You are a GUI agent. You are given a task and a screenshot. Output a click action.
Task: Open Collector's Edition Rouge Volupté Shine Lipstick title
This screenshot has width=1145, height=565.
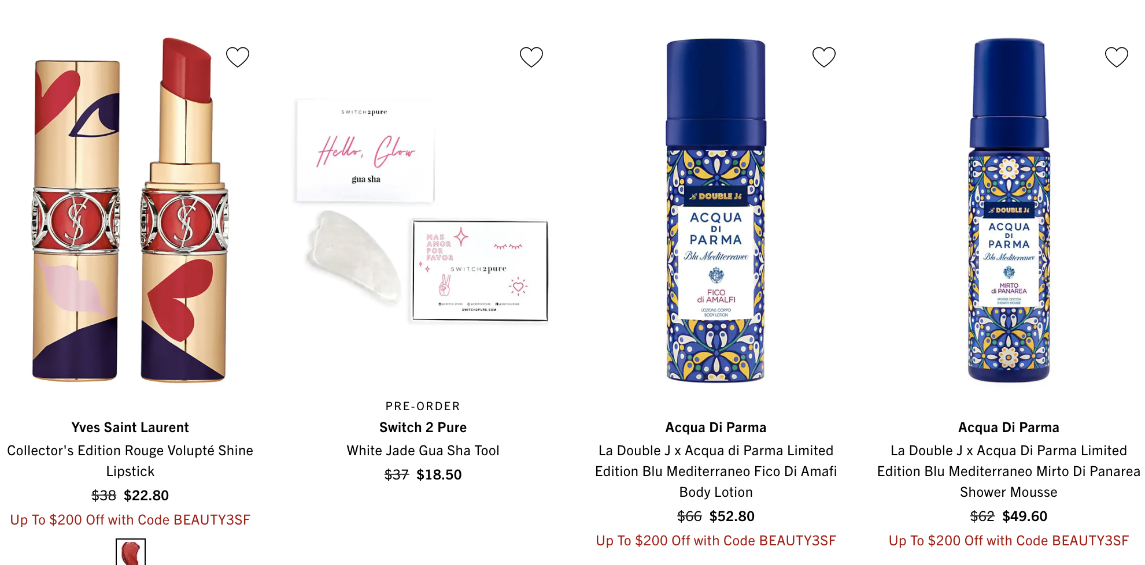click(130, 460)
